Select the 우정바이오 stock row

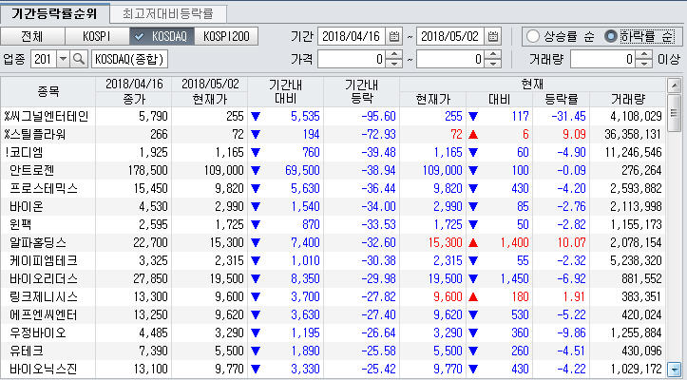333,333
